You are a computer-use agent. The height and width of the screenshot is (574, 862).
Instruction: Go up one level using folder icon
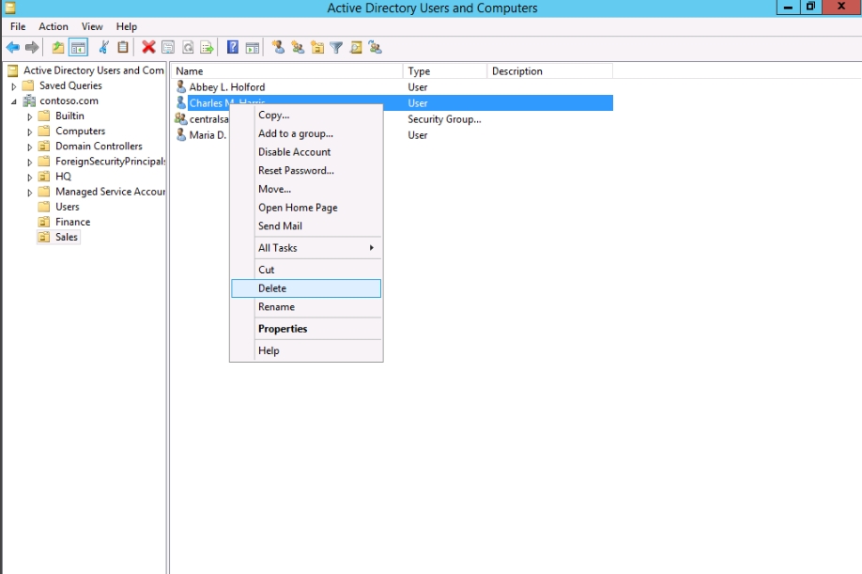pos(57,48)
